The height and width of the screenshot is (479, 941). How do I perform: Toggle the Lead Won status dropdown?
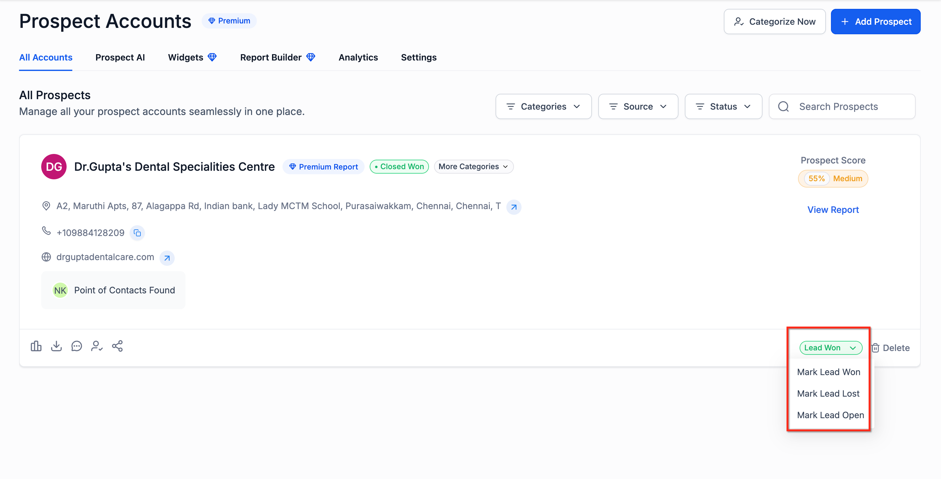click(830, 348)
